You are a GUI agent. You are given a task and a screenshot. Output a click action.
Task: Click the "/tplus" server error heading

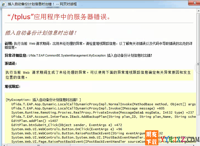click(59, 17)
